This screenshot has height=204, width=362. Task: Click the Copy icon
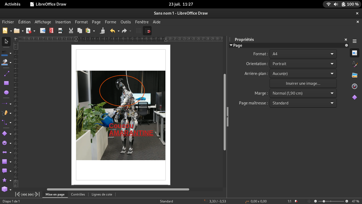point(80,31)
